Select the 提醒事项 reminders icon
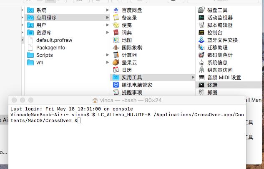This screenshot has width=264, height=169. pos(116,92)
